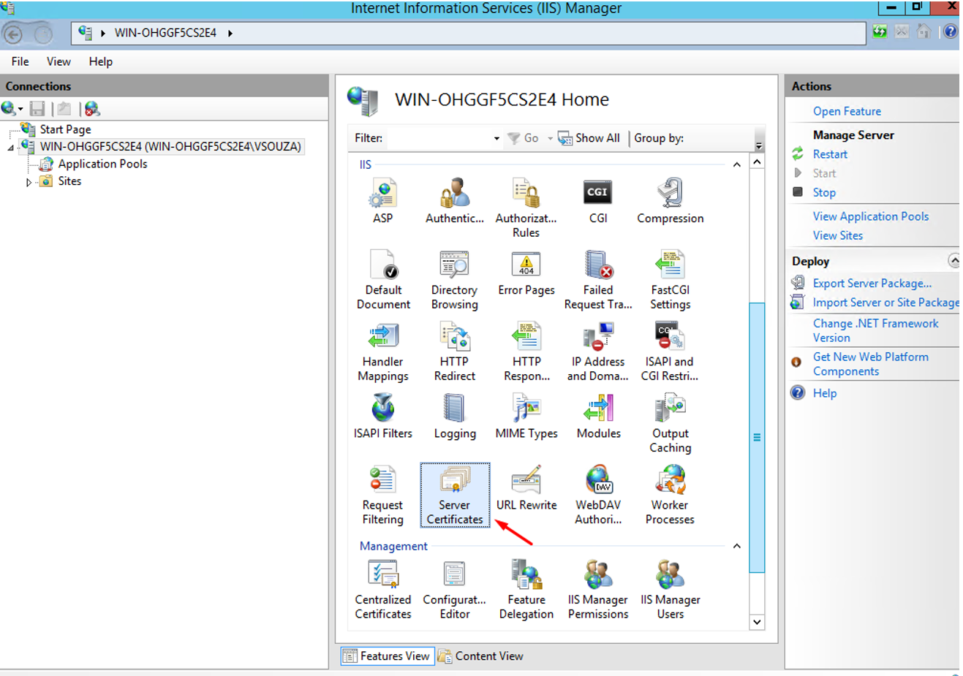Switch to Features View tab
Viewport: 963px width, 676px height.
click(x=388, y=656)
